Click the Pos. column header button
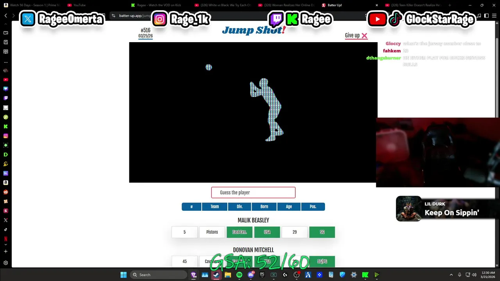Viewport: 500px width, 281px height. [313, 206]
